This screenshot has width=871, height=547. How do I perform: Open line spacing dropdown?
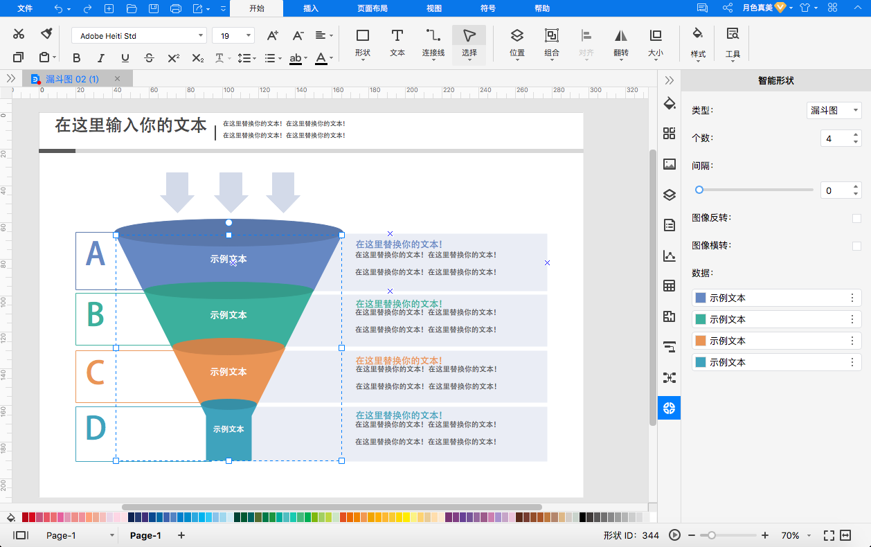[x=246, y=58]
